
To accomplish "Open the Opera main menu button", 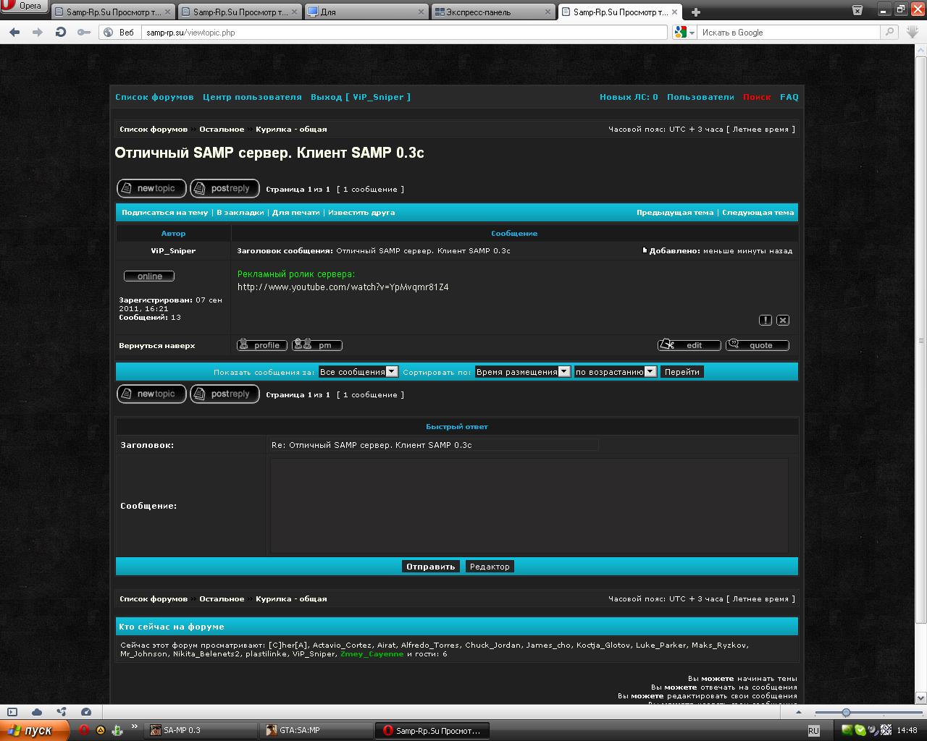I will pos(24,7).
